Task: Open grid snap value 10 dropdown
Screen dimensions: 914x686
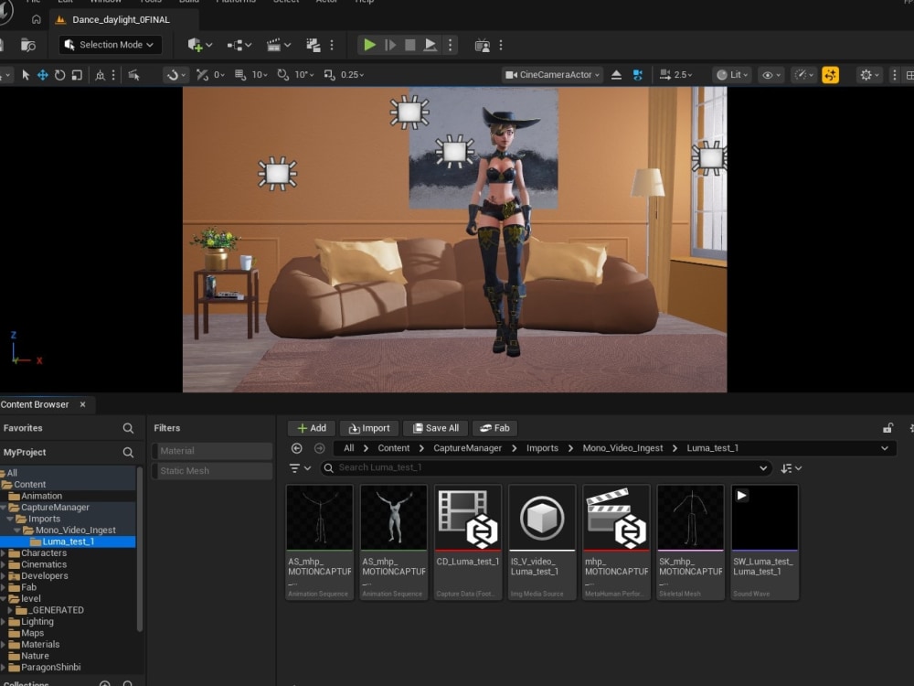Action: pyautogui.click(x=260, y=75)
